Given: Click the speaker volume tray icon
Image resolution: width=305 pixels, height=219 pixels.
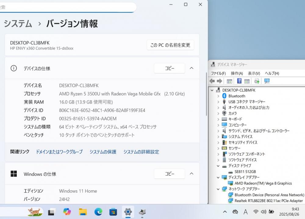Looking at the screenshot, I should tap(264, 212).
